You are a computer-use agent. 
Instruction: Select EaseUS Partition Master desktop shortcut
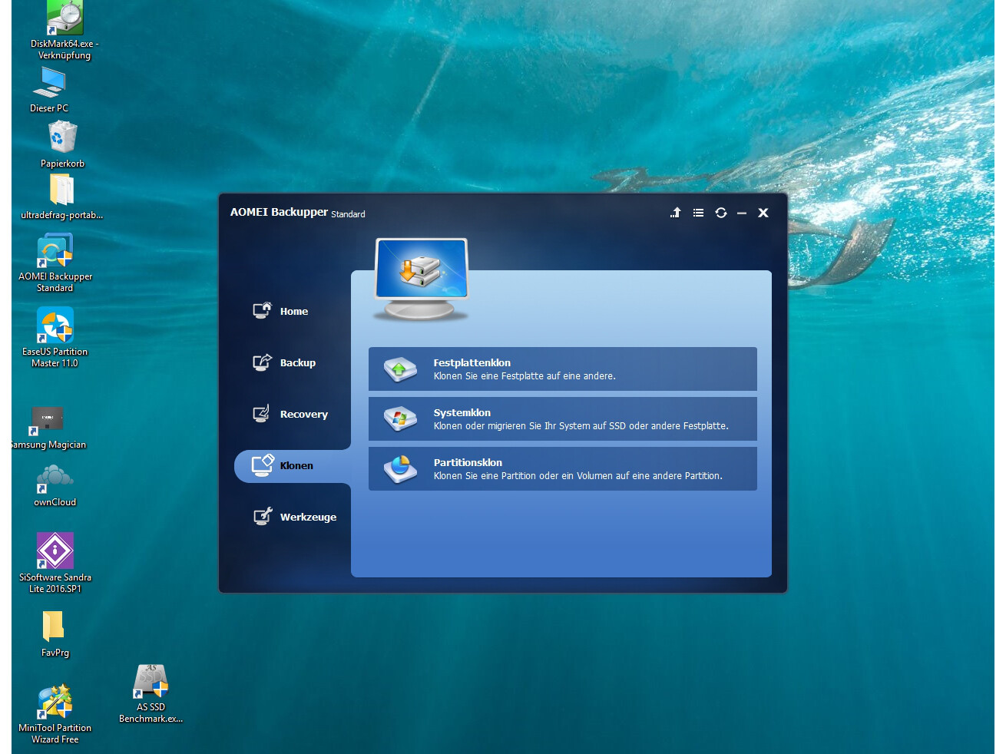click(55, 337)
